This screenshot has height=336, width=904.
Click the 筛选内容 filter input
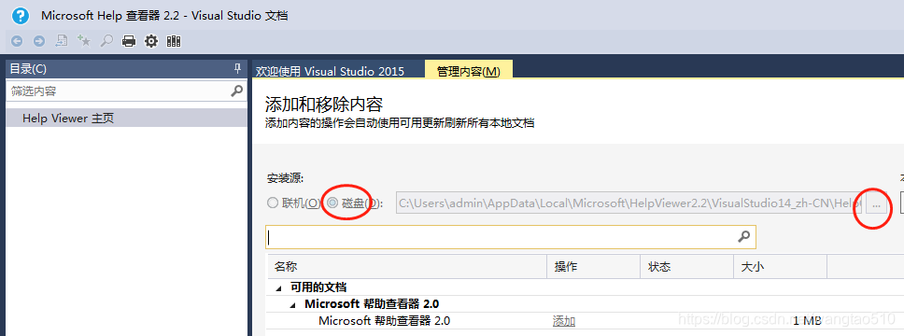click(x=119, y=91)
